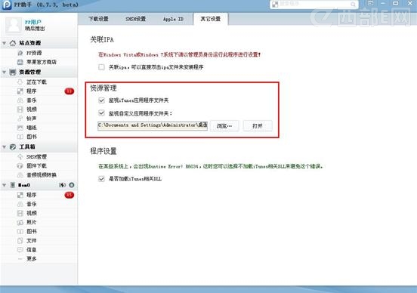Click the round icon beside the device battery
The height and width of the screenshot is (293, 417).
point(72,185)
